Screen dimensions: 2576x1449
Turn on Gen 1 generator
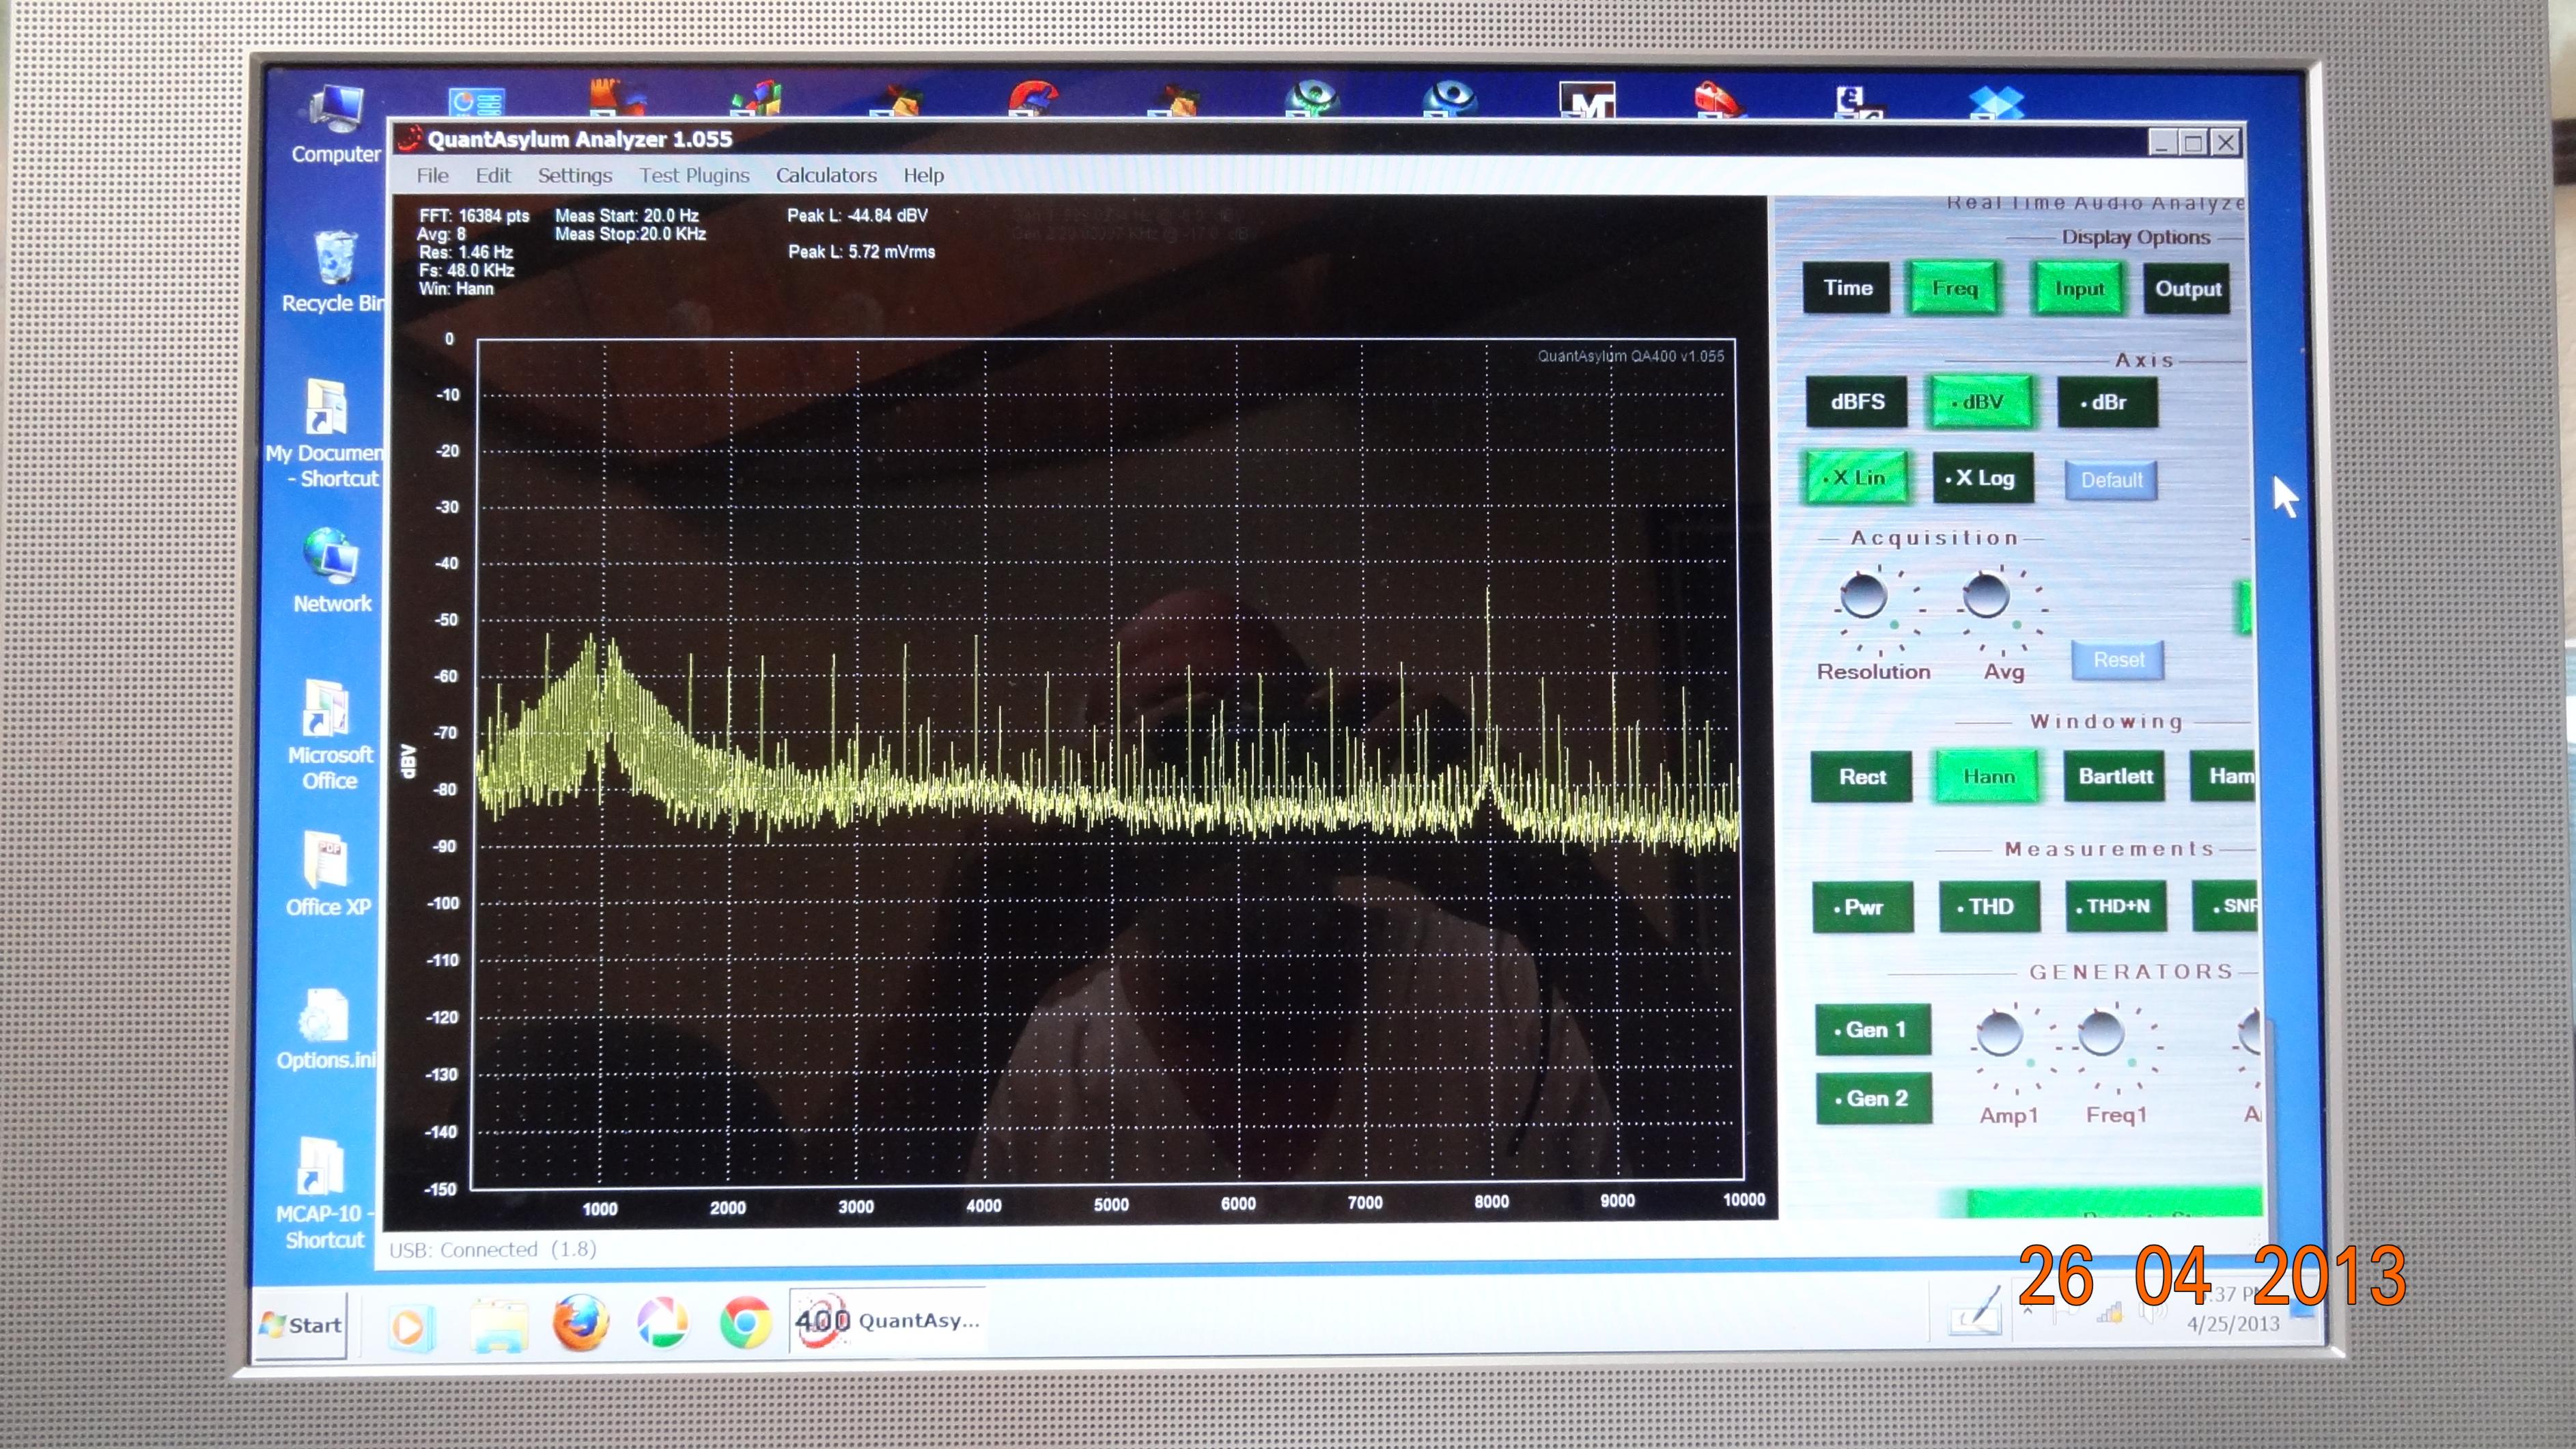[x=1873, y=1030]
